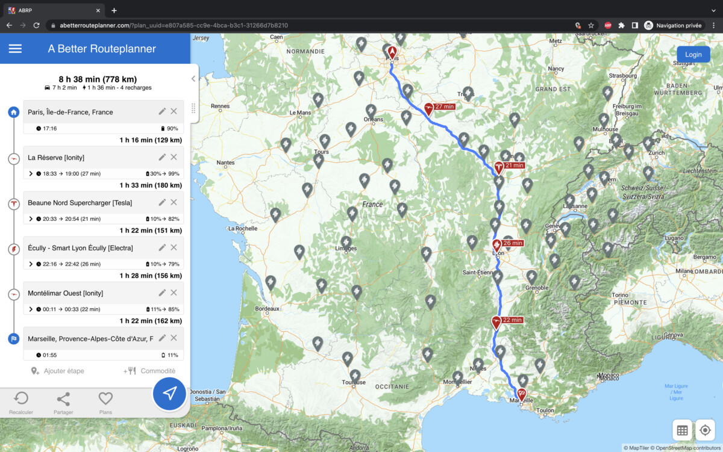Click the Tesla icon beside Beaune Nord

[x=13, y=203]
